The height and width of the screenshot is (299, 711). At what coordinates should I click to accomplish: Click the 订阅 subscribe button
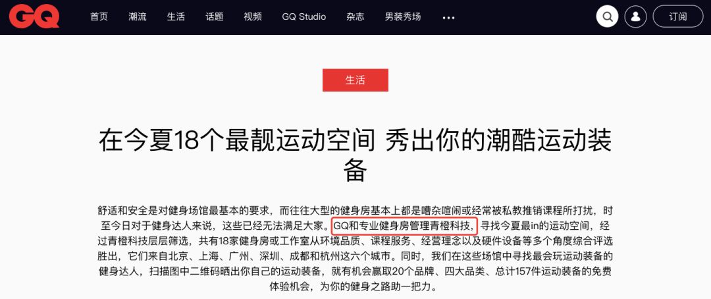click(678, 17)
